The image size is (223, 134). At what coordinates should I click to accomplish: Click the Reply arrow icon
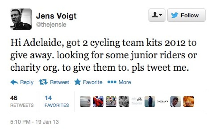tap(14, 82)
